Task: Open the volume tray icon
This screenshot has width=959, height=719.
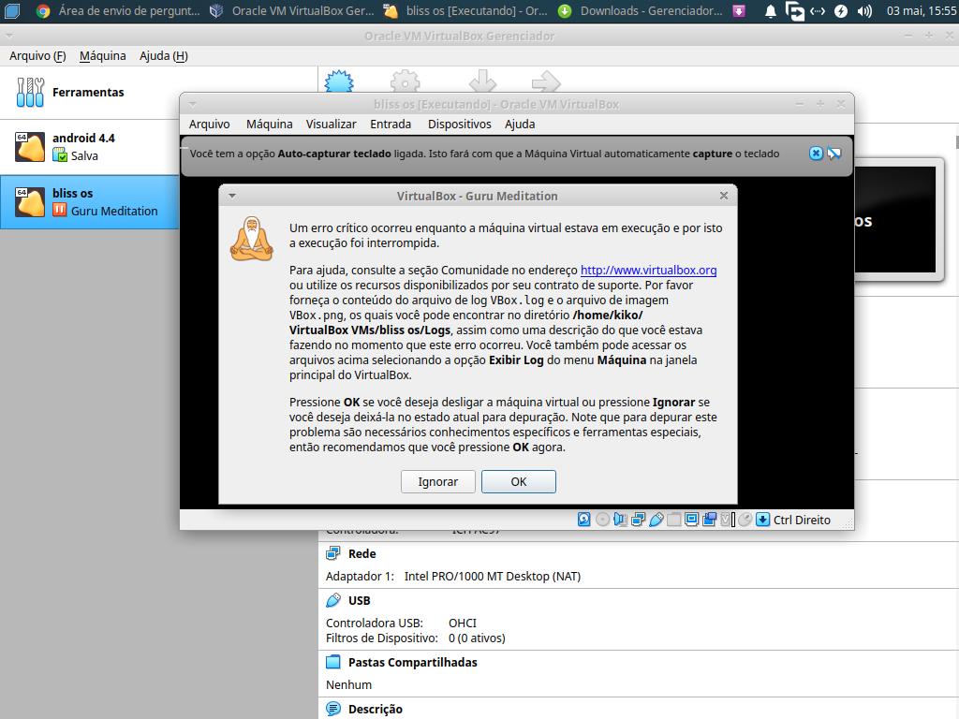Action: pyautogui.click(x=864, y=11)
